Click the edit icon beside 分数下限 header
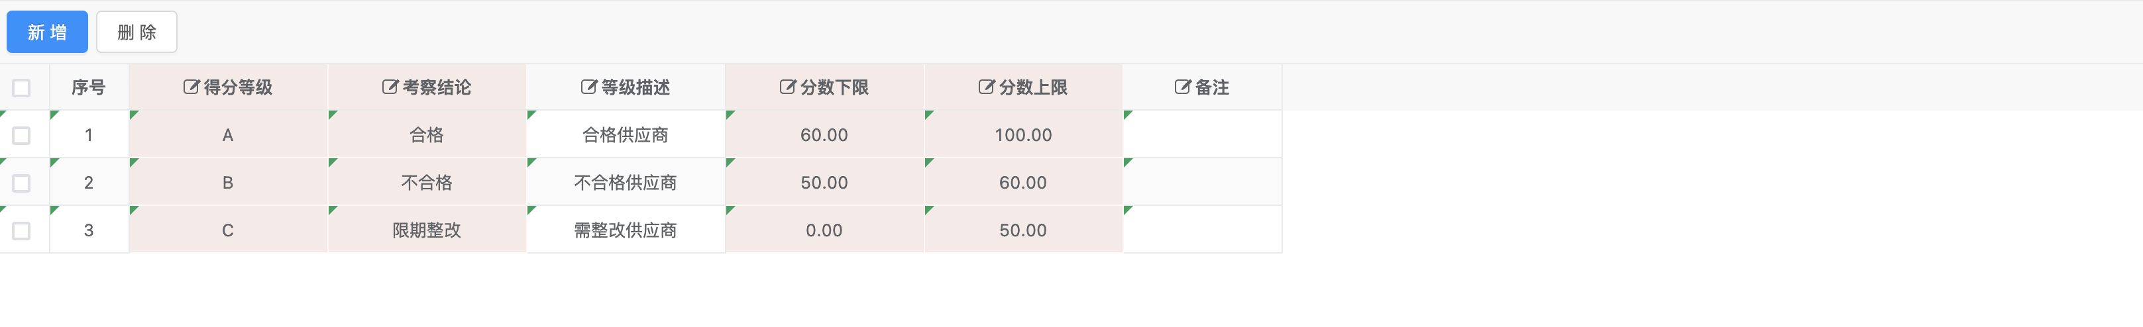 coord(788,87)
